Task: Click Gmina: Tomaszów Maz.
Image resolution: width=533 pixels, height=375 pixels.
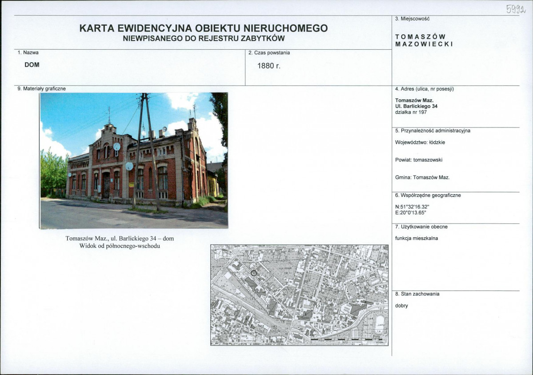Action: [422, 177]
